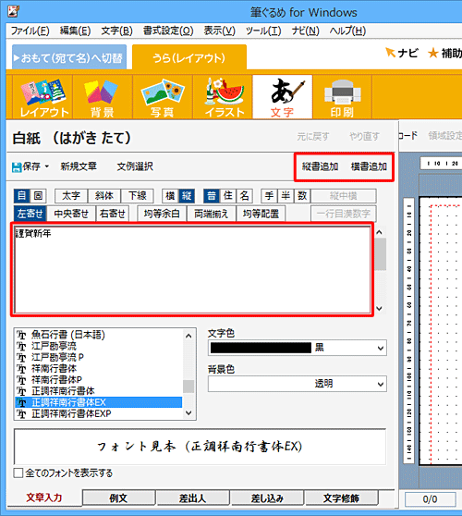Select 左寄せ left alignment
The width and height of the screenshot is (462, 516).
point(30,214)
